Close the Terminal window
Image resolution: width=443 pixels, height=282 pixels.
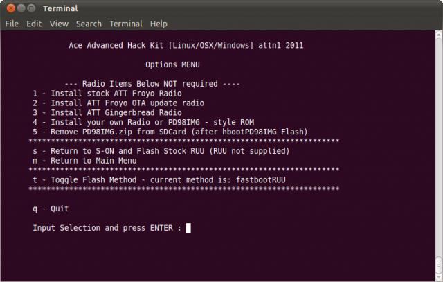pyautogui.click(x=11, y=8)
